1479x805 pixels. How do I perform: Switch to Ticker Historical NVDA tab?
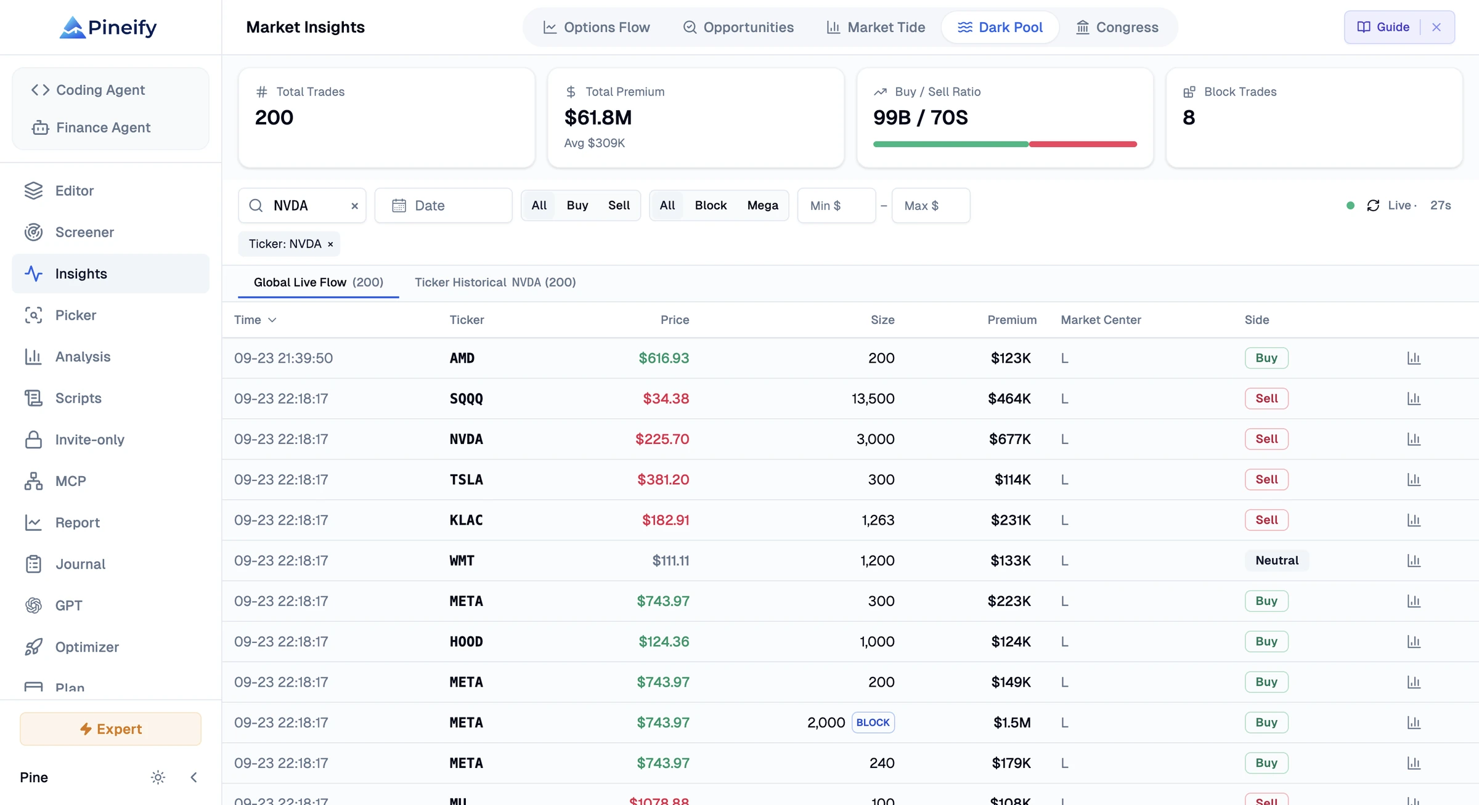(495, 282)
